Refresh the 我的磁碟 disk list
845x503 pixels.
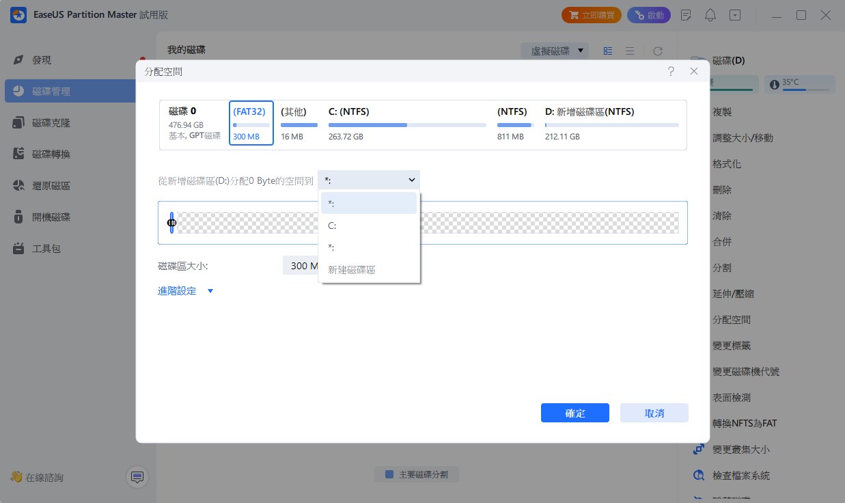[657, 51]
